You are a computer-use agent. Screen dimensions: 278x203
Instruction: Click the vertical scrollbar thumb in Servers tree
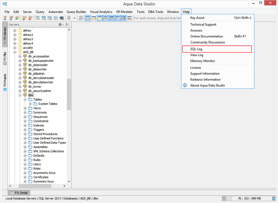pyautogui.click(x=69, y=94)
